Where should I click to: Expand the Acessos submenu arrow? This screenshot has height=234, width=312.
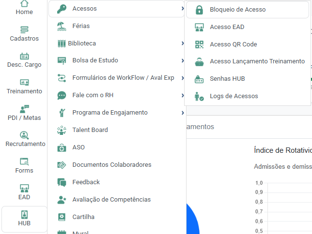coord(182,9)
